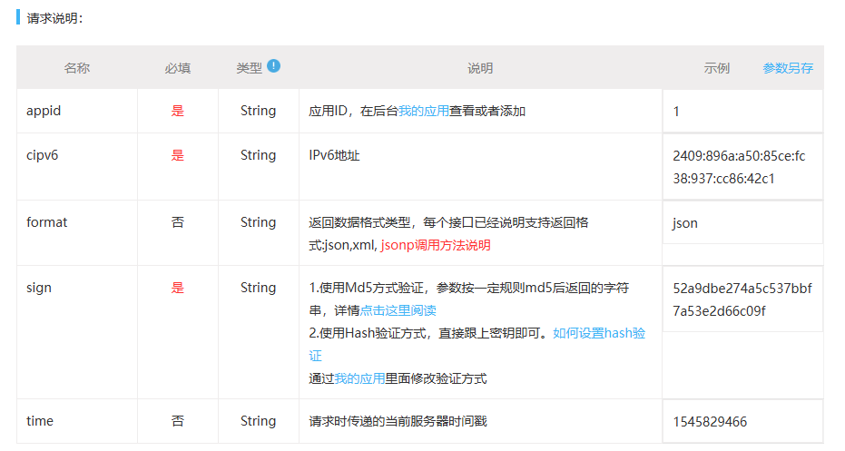Click the 必填 column header
This screenshot has width=845, height=451.
tap(177, 68)
